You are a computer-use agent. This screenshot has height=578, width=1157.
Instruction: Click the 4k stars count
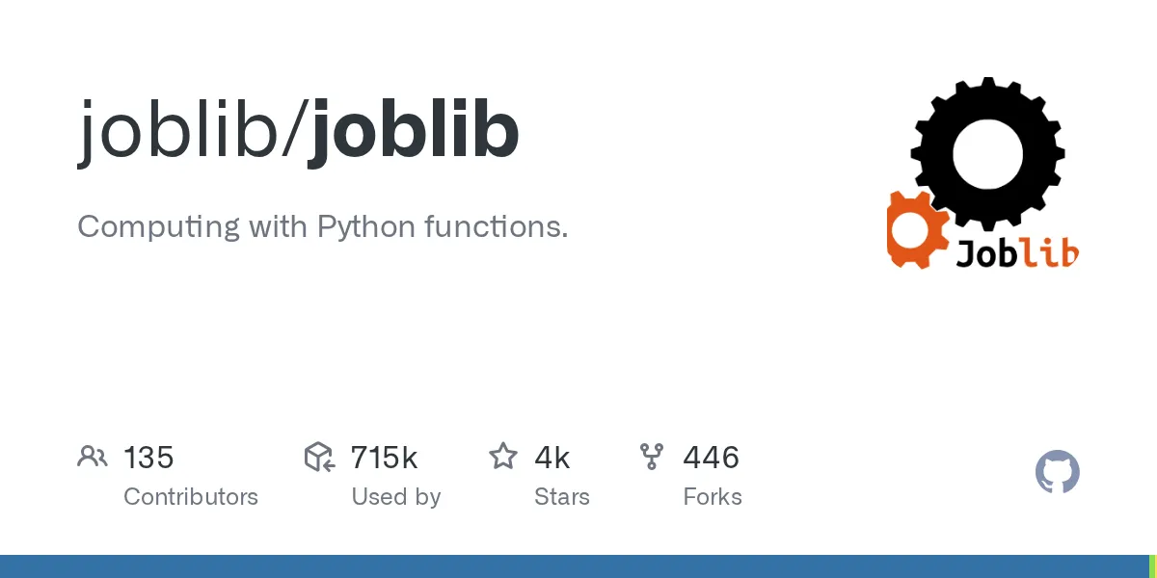pyautogui.click(x=552, y=458)
